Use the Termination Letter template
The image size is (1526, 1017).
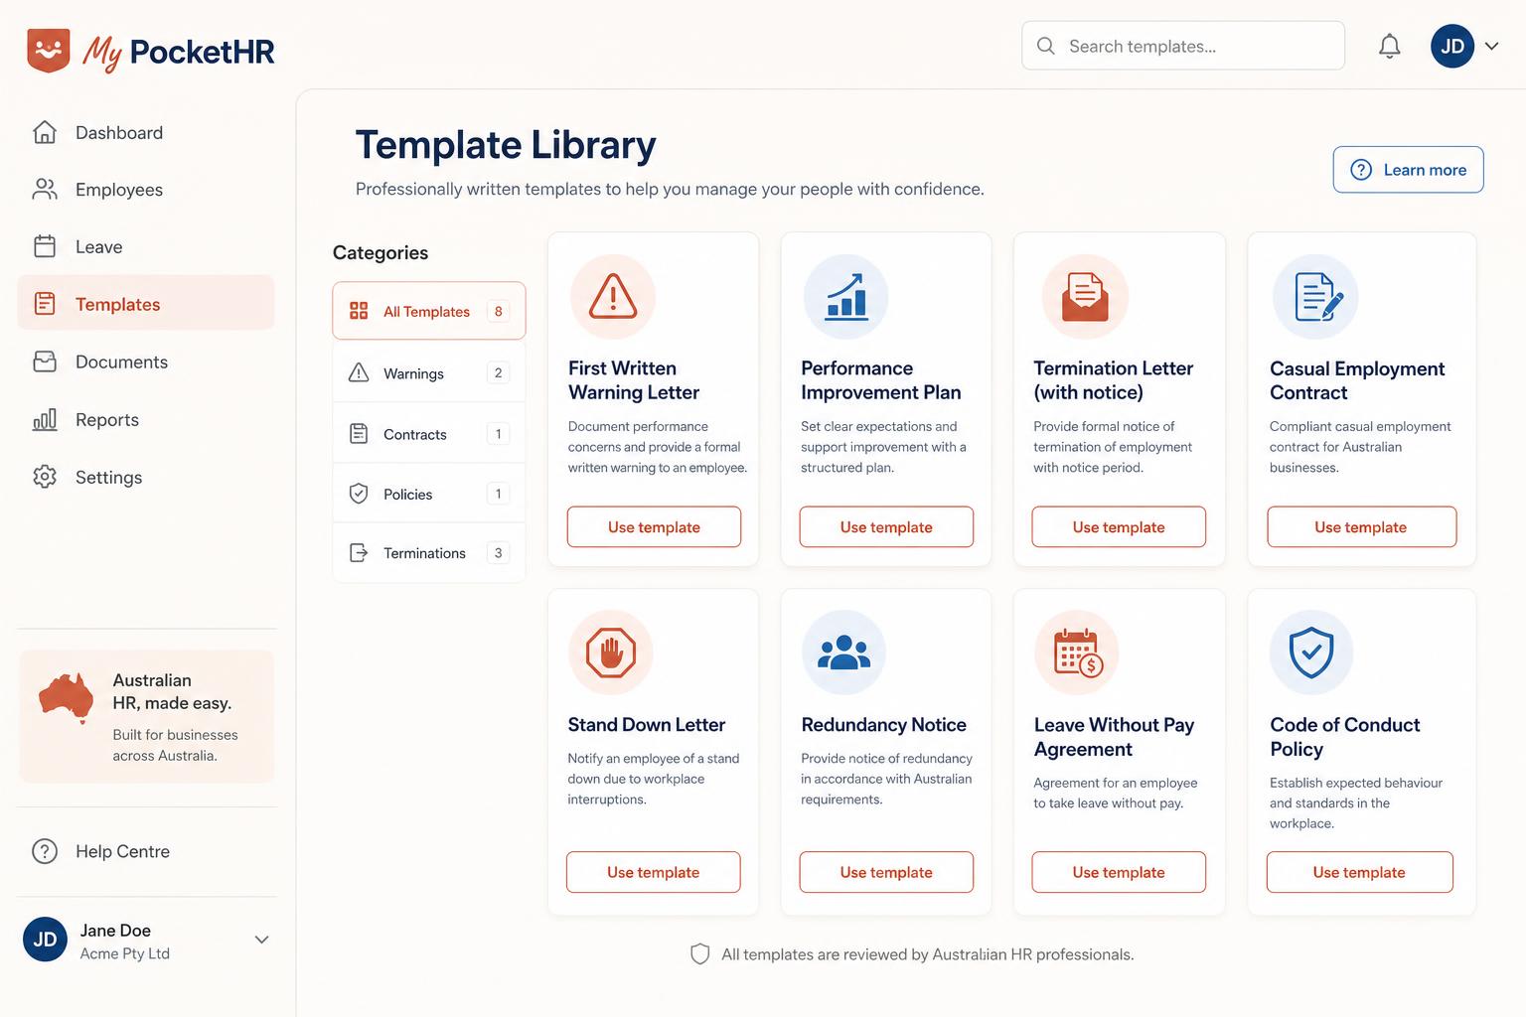click(x=1119, y=527)
